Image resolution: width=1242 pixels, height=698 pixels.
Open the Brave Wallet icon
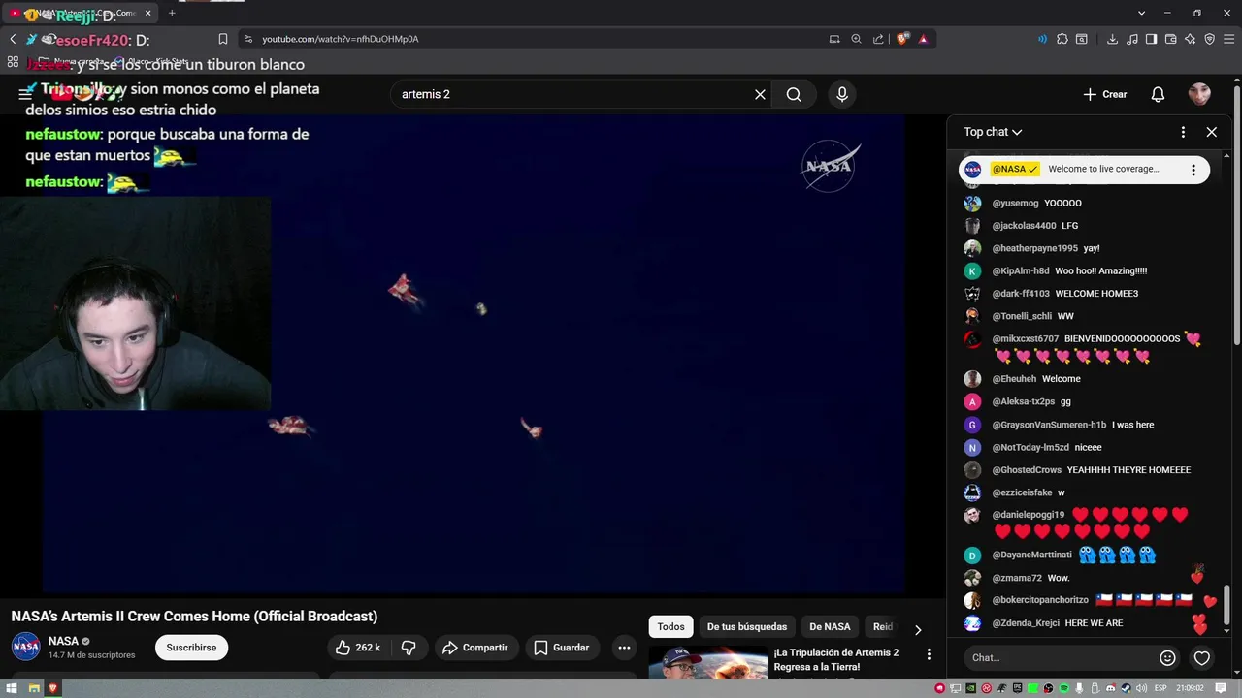[1171, 39]
